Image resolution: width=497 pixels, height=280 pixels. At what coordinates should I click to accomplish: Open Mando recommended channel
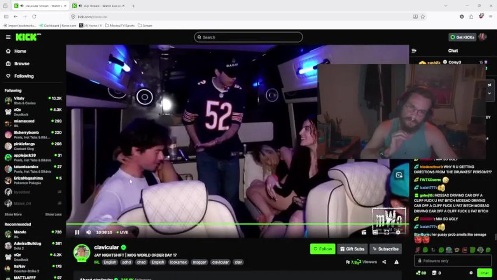point(33,234)
